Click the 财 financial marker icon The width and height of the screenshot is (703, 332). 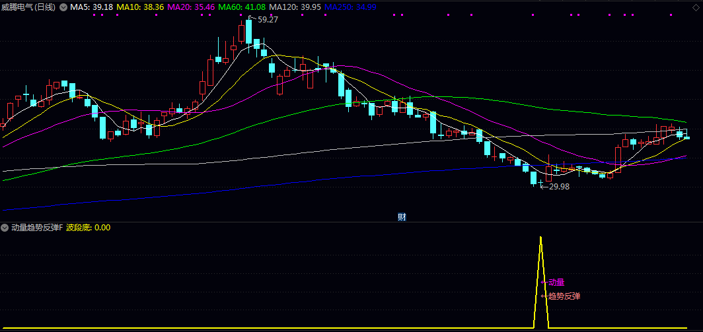402,217
